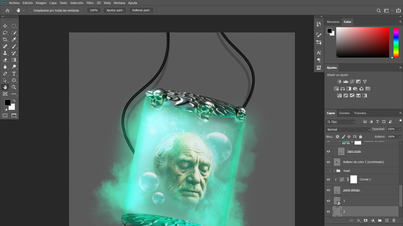The height and width of the screenshot is (226, 403).
Task: Hide 'Relleno de color 2 (combinado)' layer
Action: point(328,162)
